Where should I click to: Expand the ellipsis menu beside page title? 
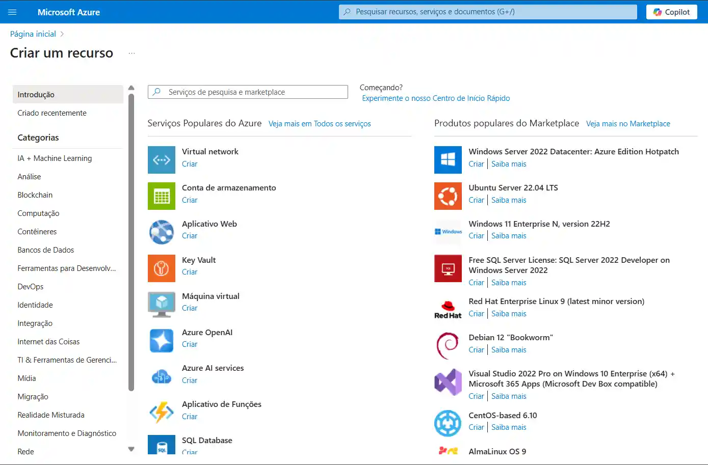(x=132, y=53)
